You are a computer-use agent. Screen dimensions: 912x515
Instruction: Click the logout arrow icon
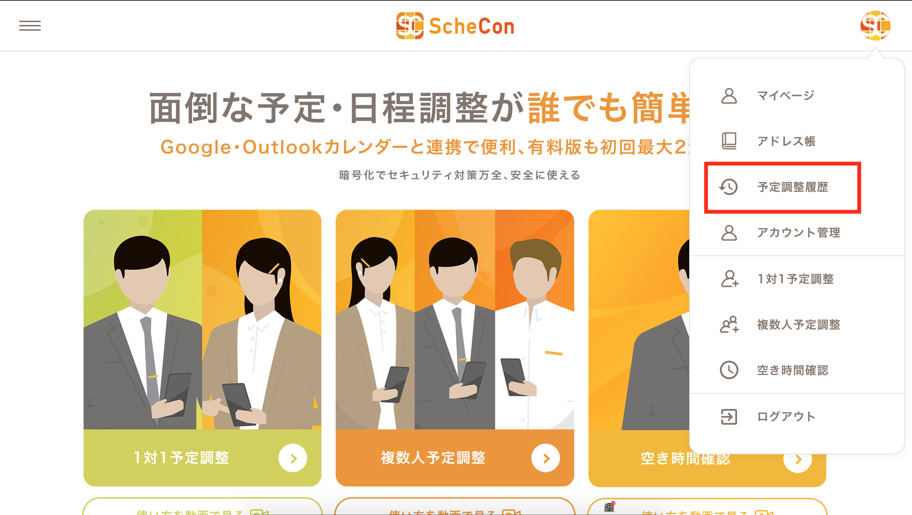(729, 417)
